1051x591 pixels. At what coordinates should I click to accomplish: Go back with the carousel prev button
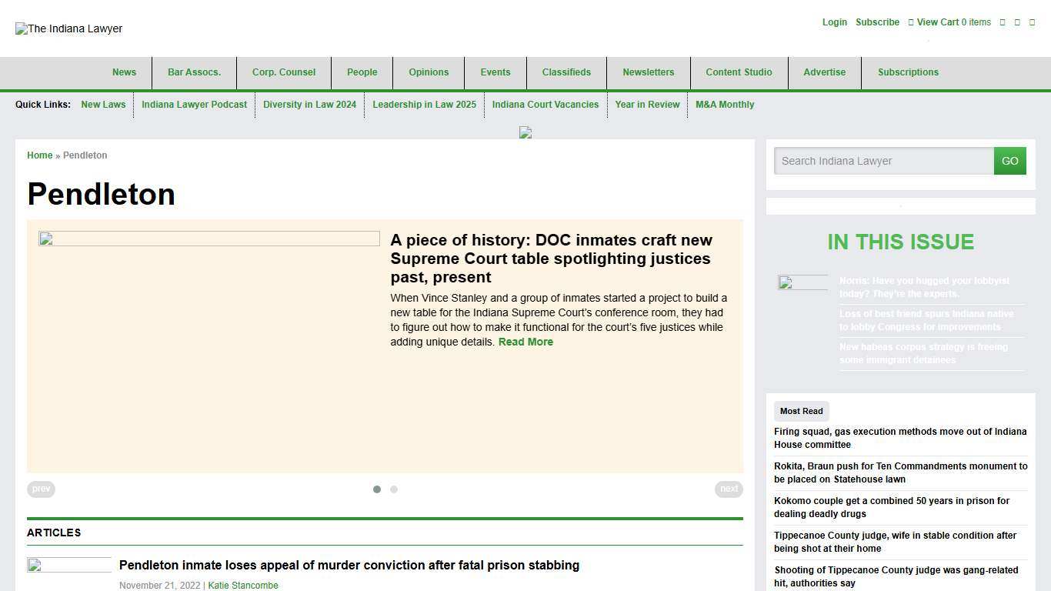[x=41, y=489]
